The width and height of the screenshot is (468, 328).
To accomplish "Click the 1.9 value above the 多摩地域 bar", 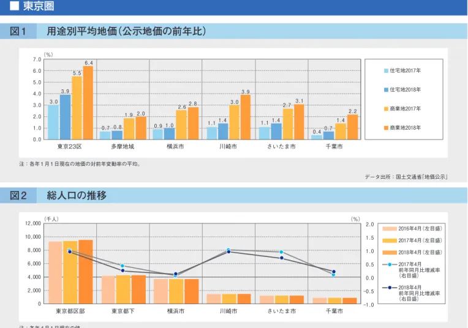I will click(129, 115).
